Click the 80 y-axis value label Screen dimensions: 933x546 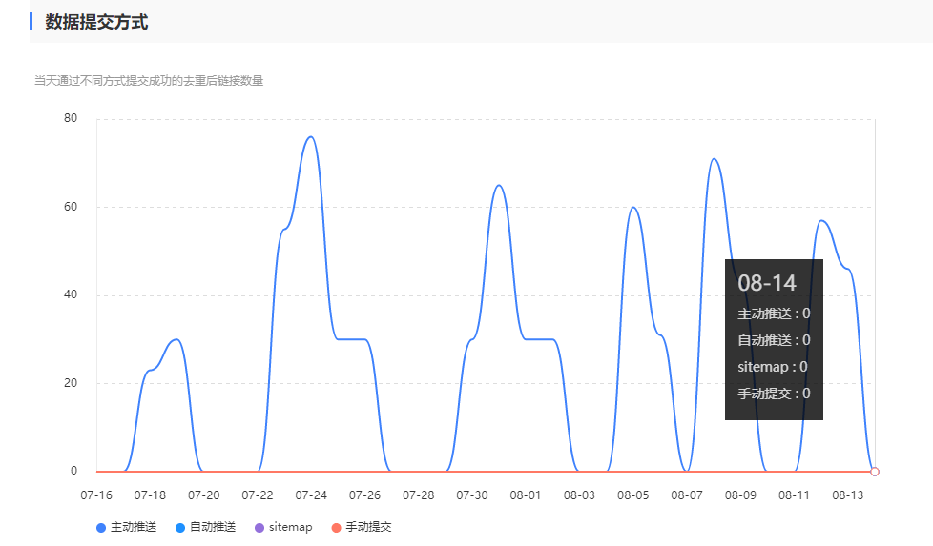[71, 118]
